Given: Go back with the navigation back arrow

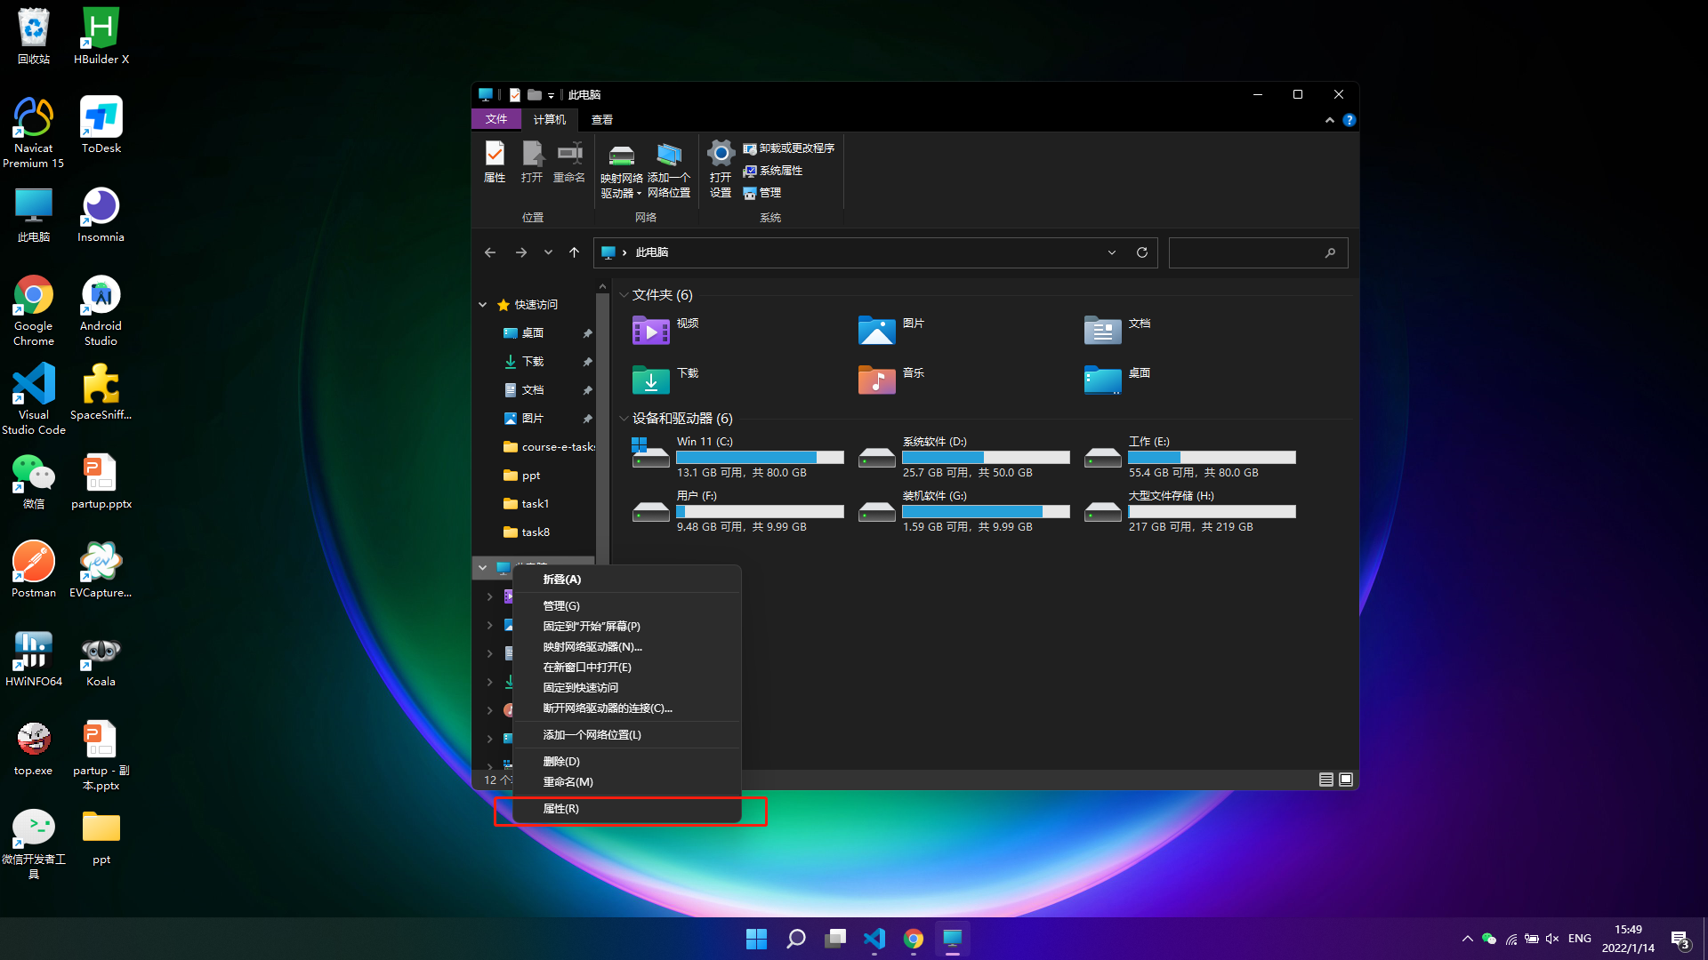Looking at the screenshot, I should 490,252.
